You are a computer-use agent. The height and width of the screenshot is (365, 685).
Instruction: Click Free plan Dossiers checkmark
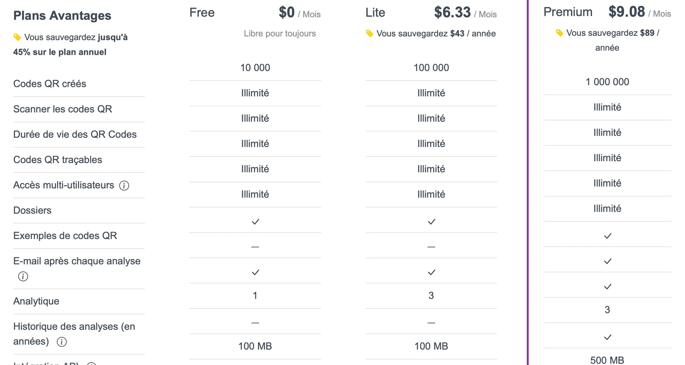(x=255, y=222)
